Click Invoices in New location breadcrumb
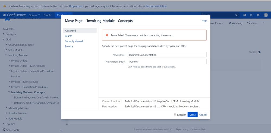 coord(194,106)
